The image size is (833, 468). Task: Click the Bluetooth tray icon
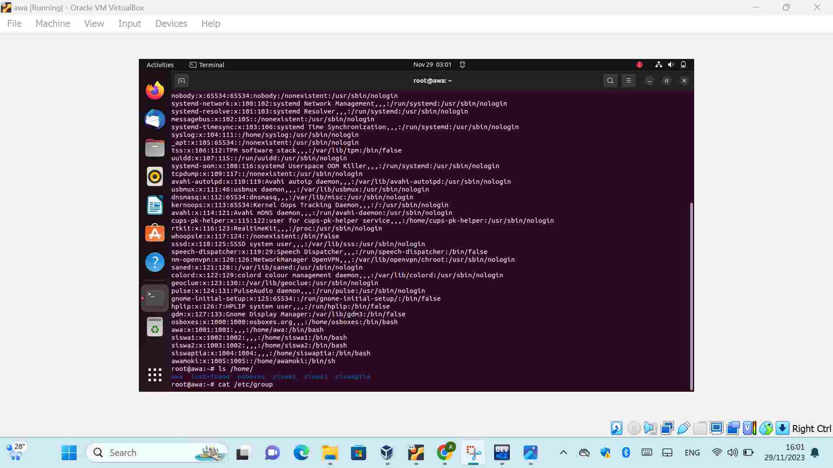tap(626, 453)
